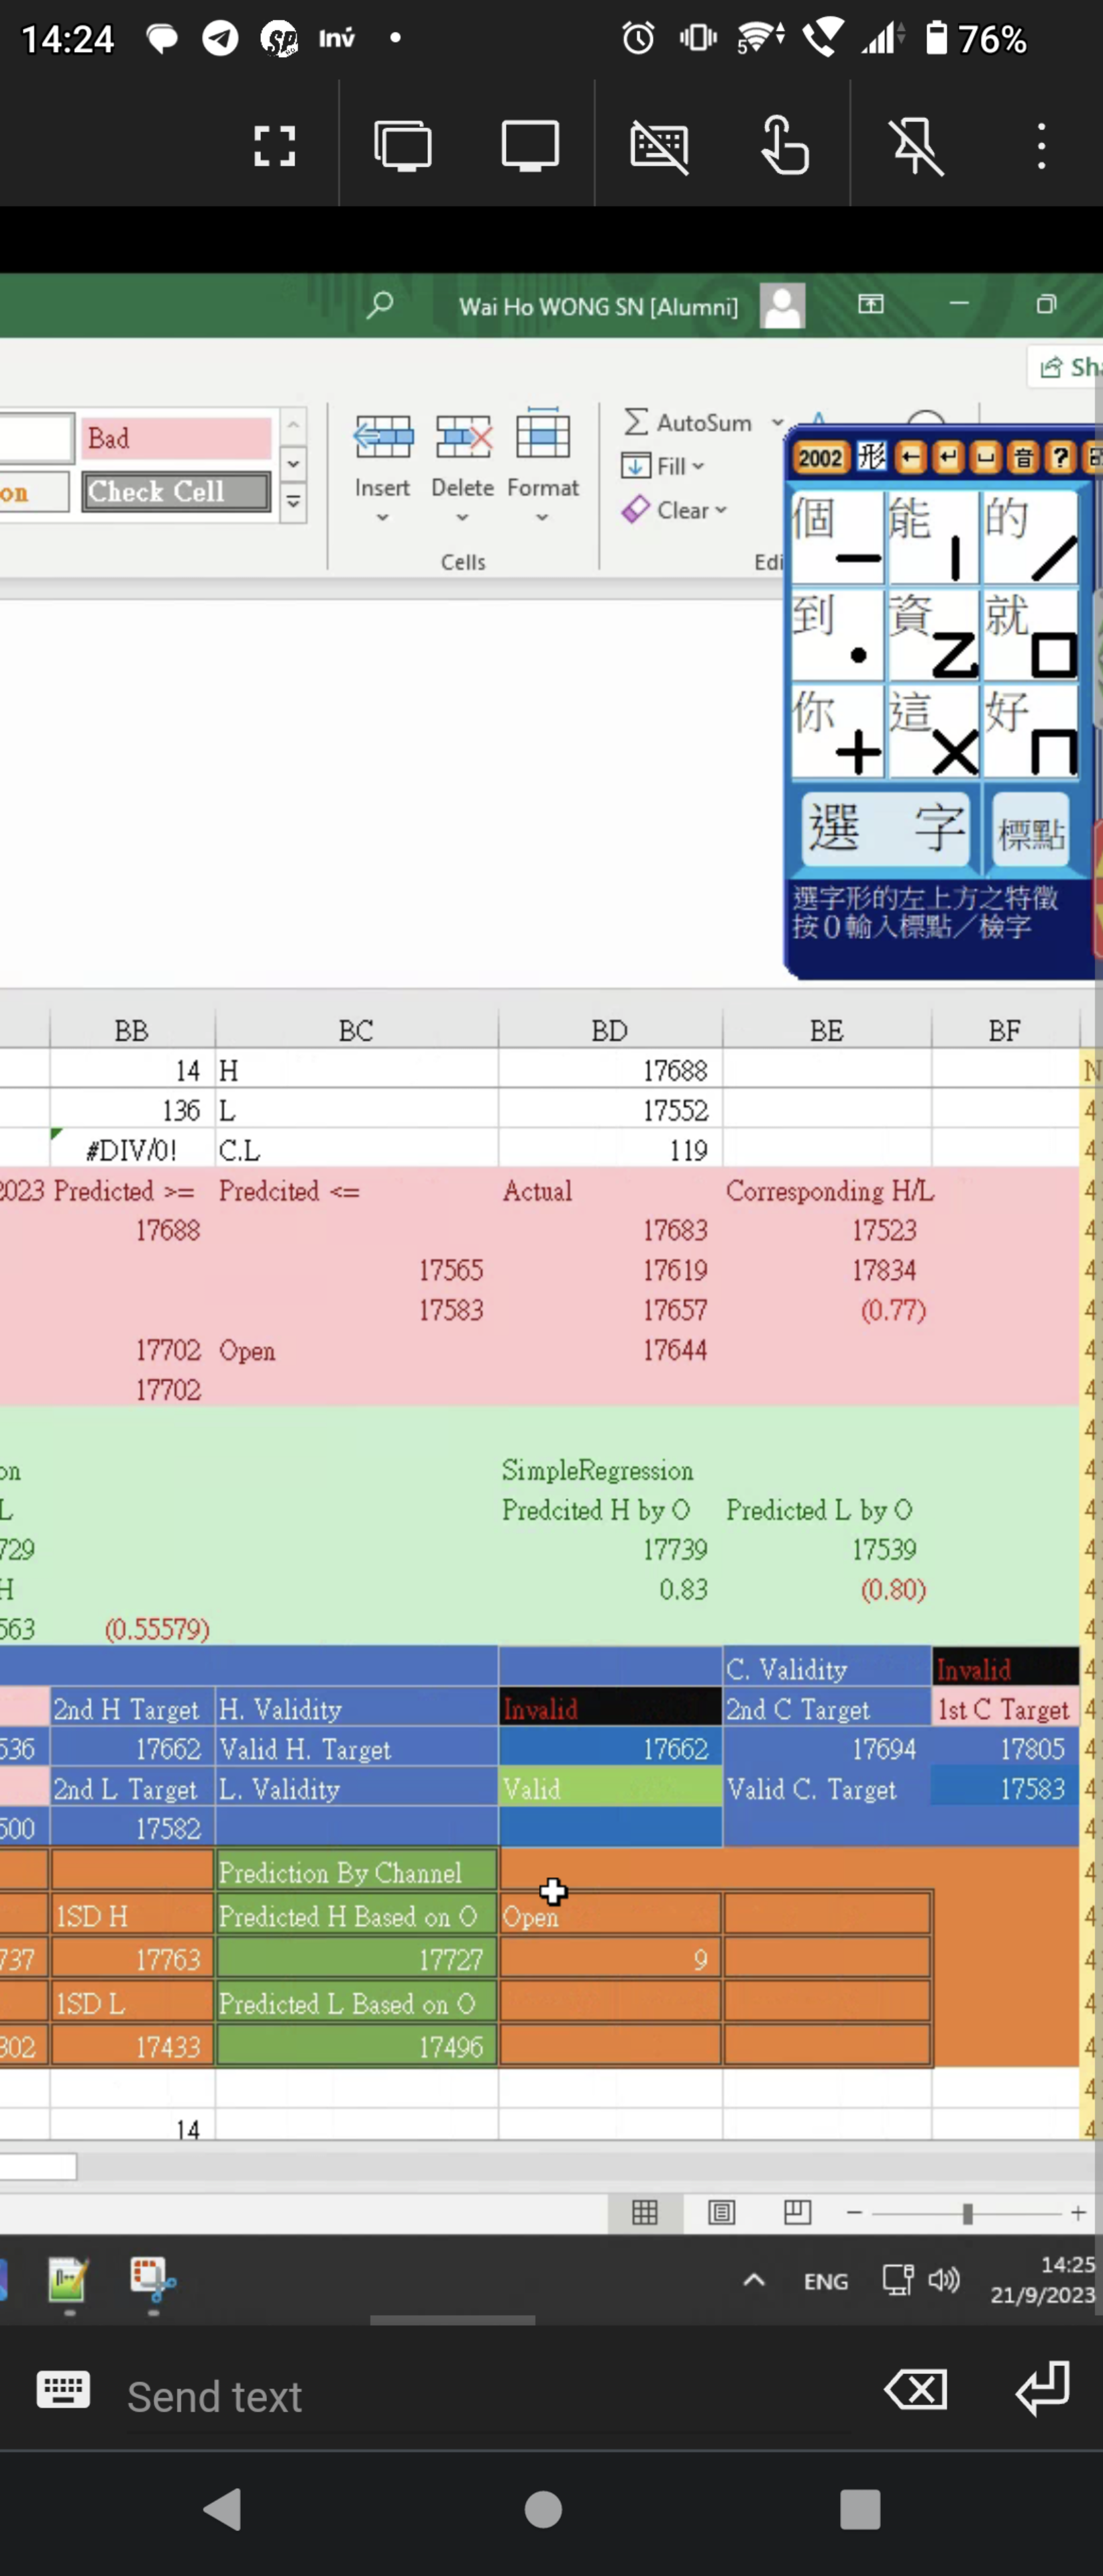The width and height of the screenshot is (1103, 2576).
Task: Switch to Page Layout view
Action: coord(721,2213)
